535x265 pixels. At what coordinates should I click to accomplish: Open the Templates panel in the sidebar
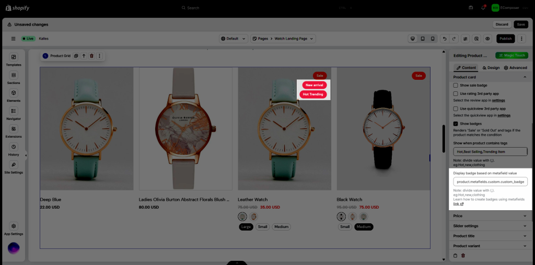point(14,59)
